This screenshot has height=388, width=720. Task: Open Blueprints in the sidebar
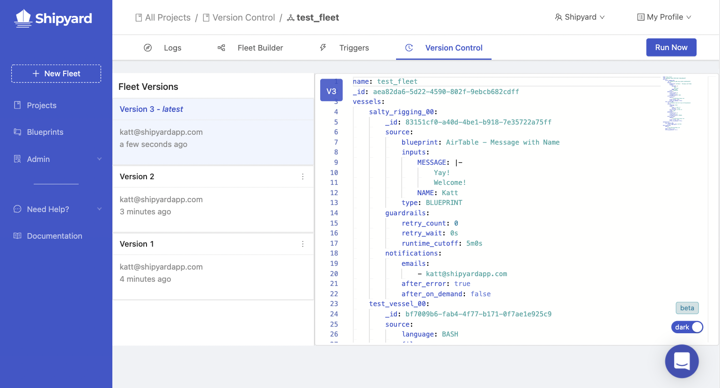45,132
